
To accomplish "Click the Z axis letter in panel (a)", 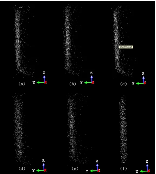I will [44, 73].
